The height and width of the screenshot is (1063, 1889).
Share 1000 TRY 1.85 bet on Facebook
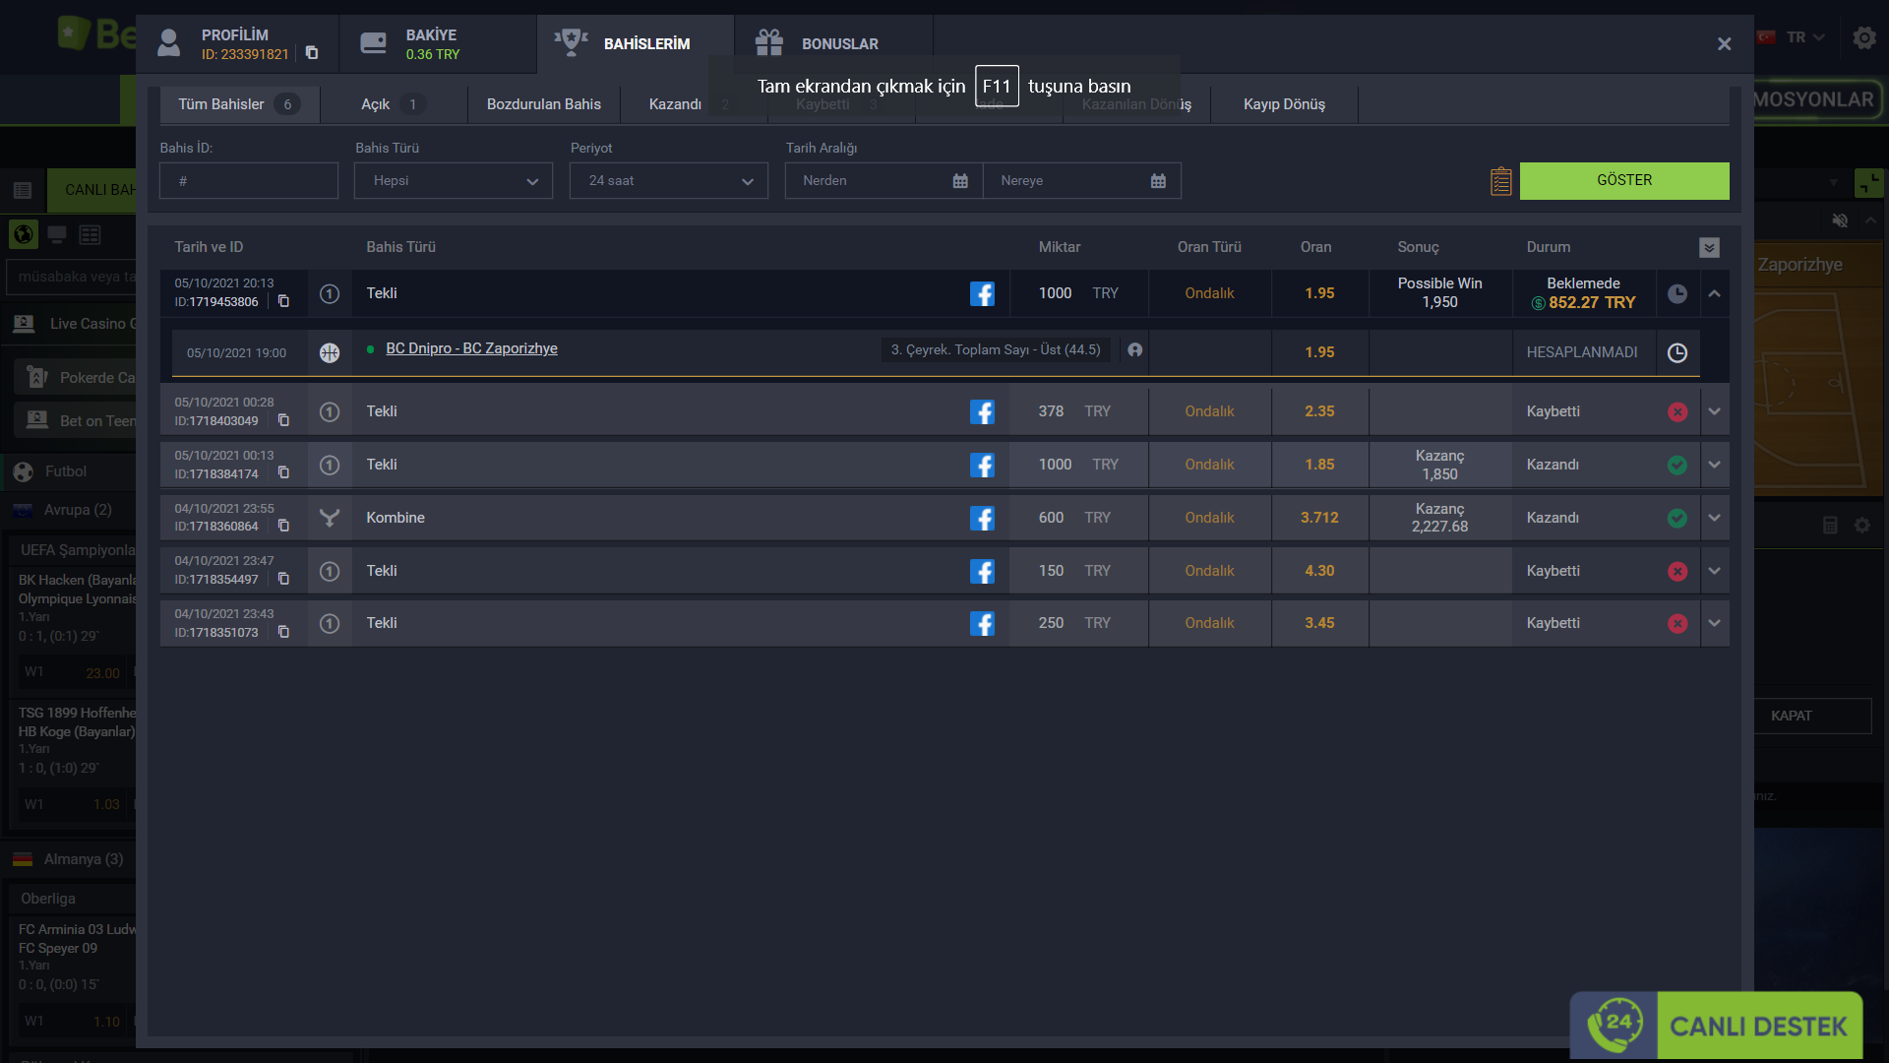tap(982, 465)
